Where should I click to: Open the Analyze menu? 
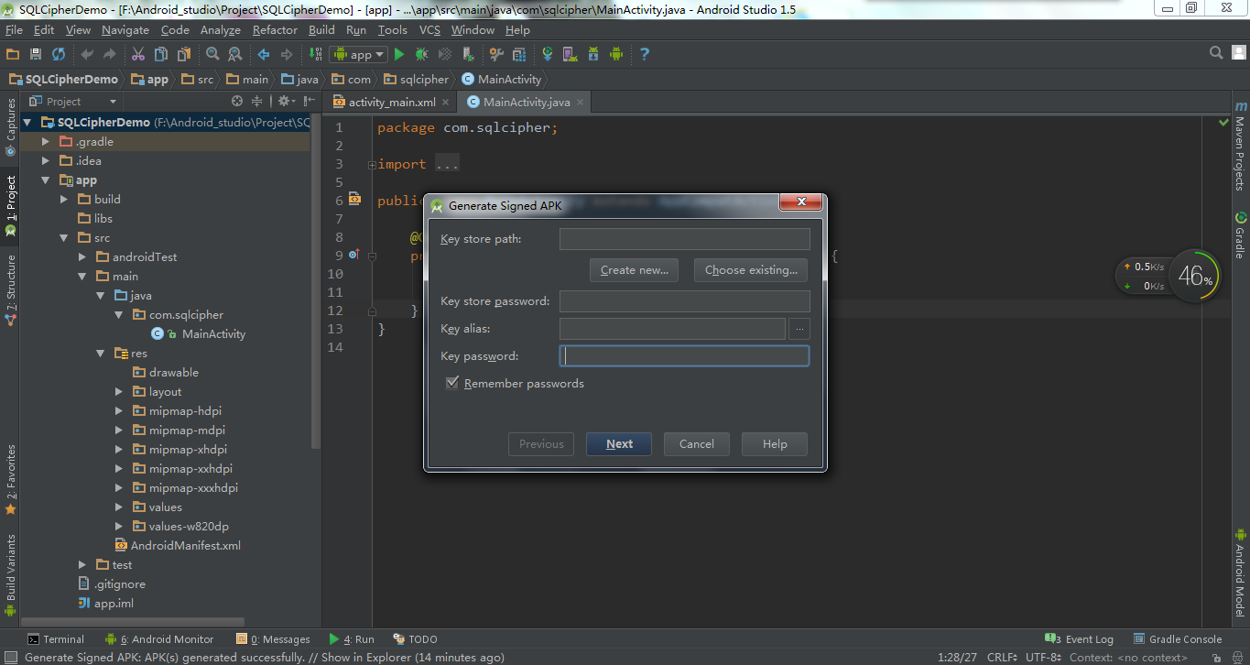220,30
